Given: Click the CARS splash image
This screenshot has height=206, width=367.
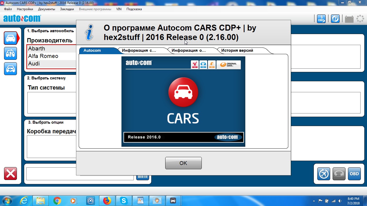Looking at the screenshot, I should click(x=183, y=101).
